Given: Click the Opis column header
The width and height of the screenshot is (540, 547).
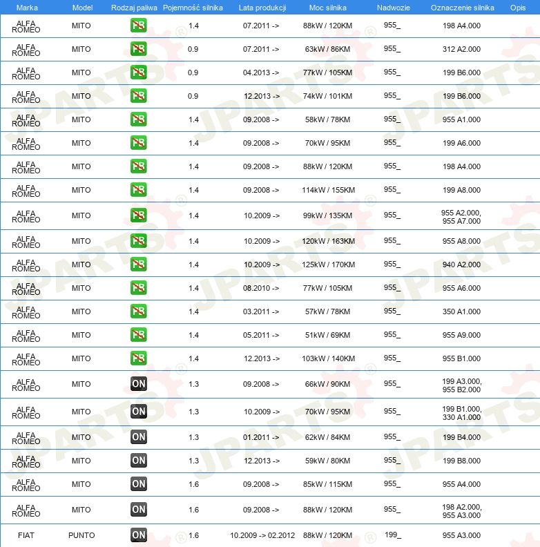Looking at the screenshot, I should (x=517, y=7).
